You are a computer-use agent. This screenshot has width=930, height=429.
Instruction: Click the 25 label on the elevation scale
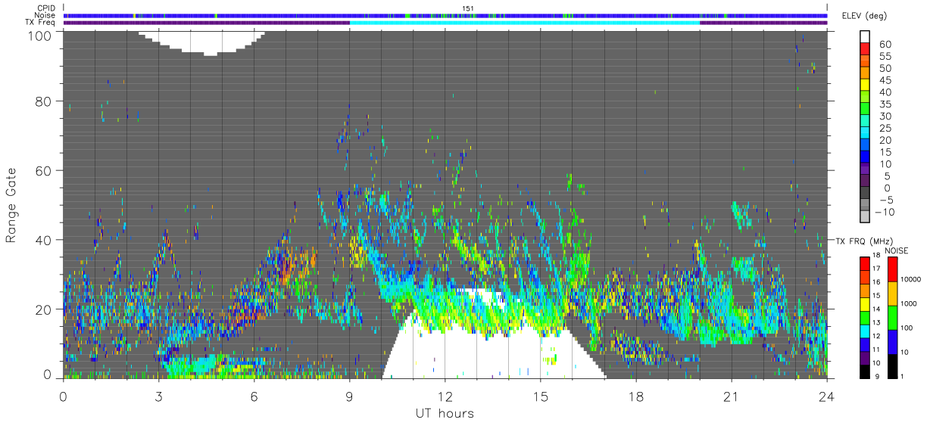click(885, 129)
